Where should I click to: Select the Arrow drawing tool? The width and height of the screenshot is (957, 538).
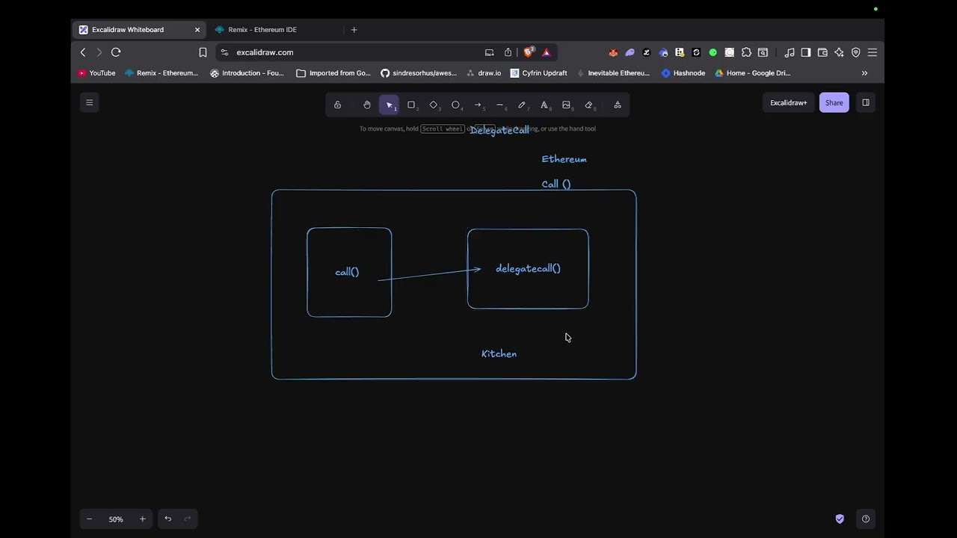coord(478,105)
